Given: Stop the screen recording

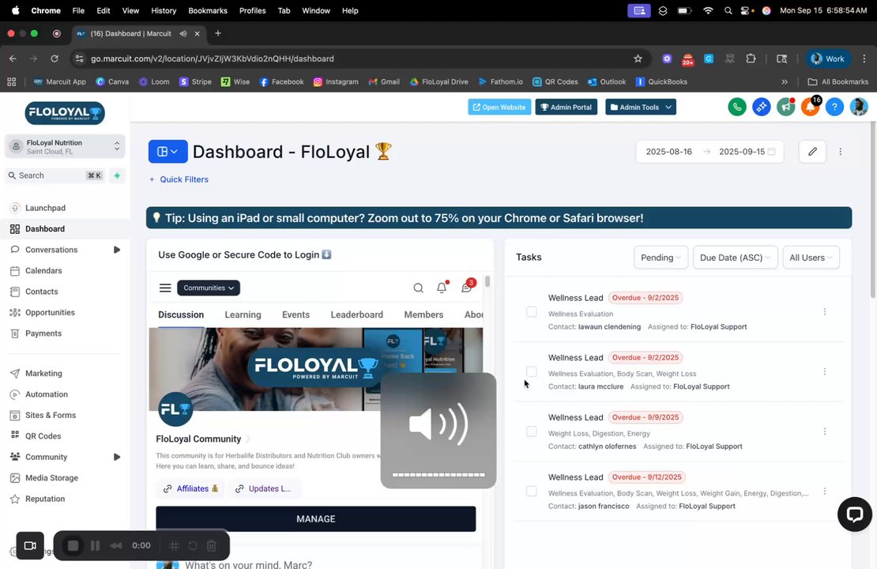Looking at the screenshot, I should click(73, 545).
